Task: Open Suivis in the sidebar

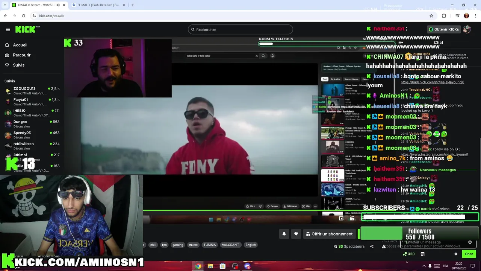Action: coord(15,65)
